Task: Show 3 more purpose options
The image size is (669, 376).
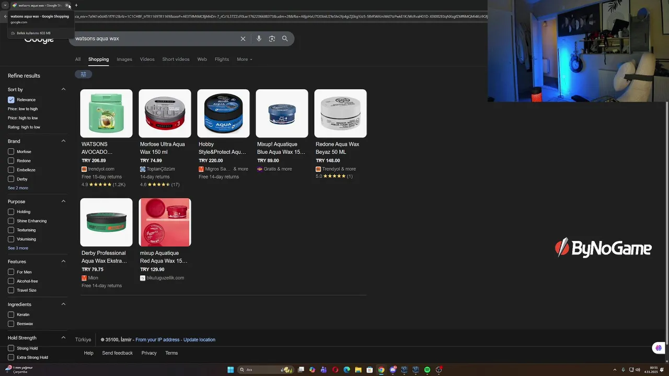Action: (18, 248)
